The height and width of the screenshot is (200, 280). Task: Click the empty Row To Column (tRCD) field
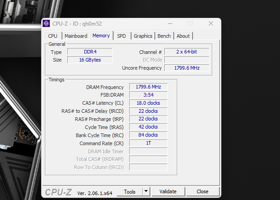coord(149,167)
